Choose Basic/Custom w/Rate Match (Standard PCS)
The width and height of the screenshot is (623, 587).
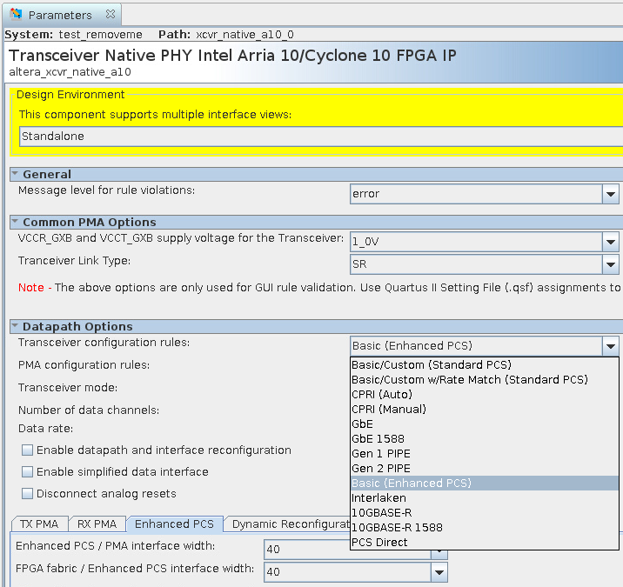point(485,380)
